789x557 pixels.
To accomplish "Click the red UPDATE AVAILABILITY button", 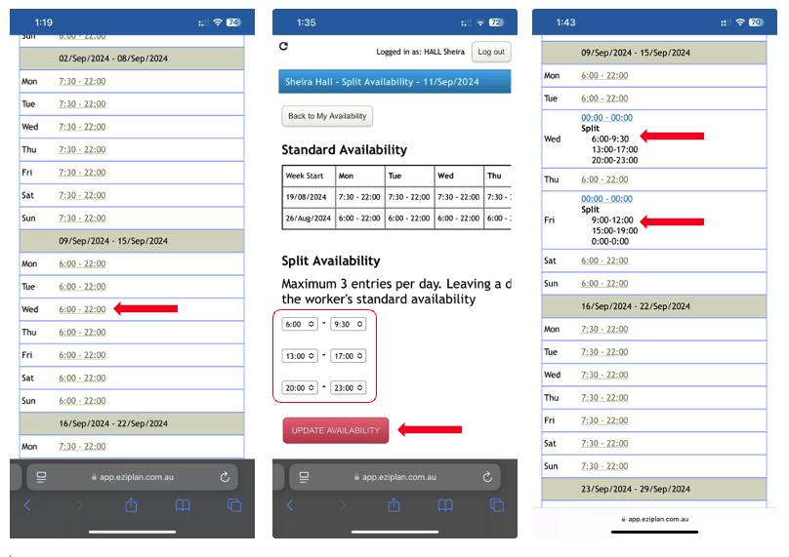I will [336, 430].
